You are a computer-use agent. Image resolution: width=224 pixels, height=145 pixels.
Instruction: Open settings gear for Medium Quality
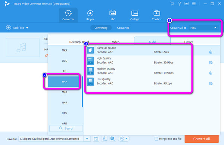pos(211,73)
